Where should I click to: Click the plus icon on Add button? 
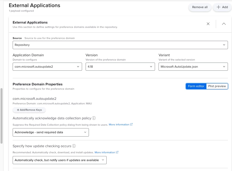pyautogui.click(x=219, y=7)
